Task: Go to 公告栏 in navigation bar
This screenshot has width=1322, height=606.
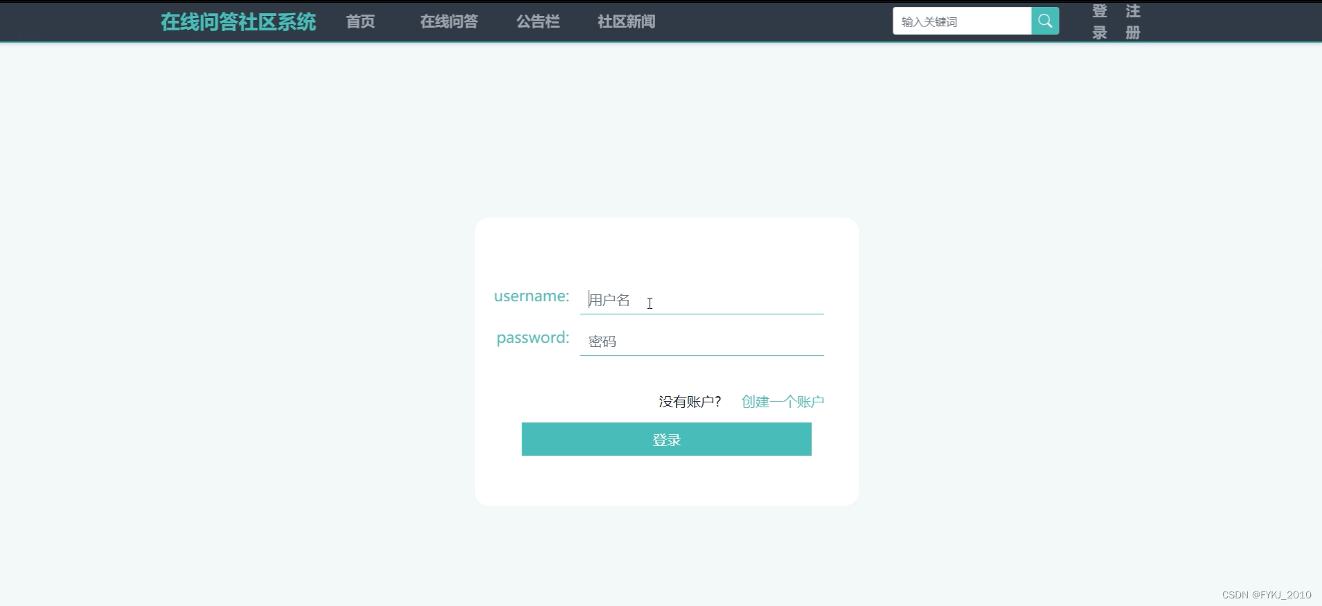Action: pos(538,21)
